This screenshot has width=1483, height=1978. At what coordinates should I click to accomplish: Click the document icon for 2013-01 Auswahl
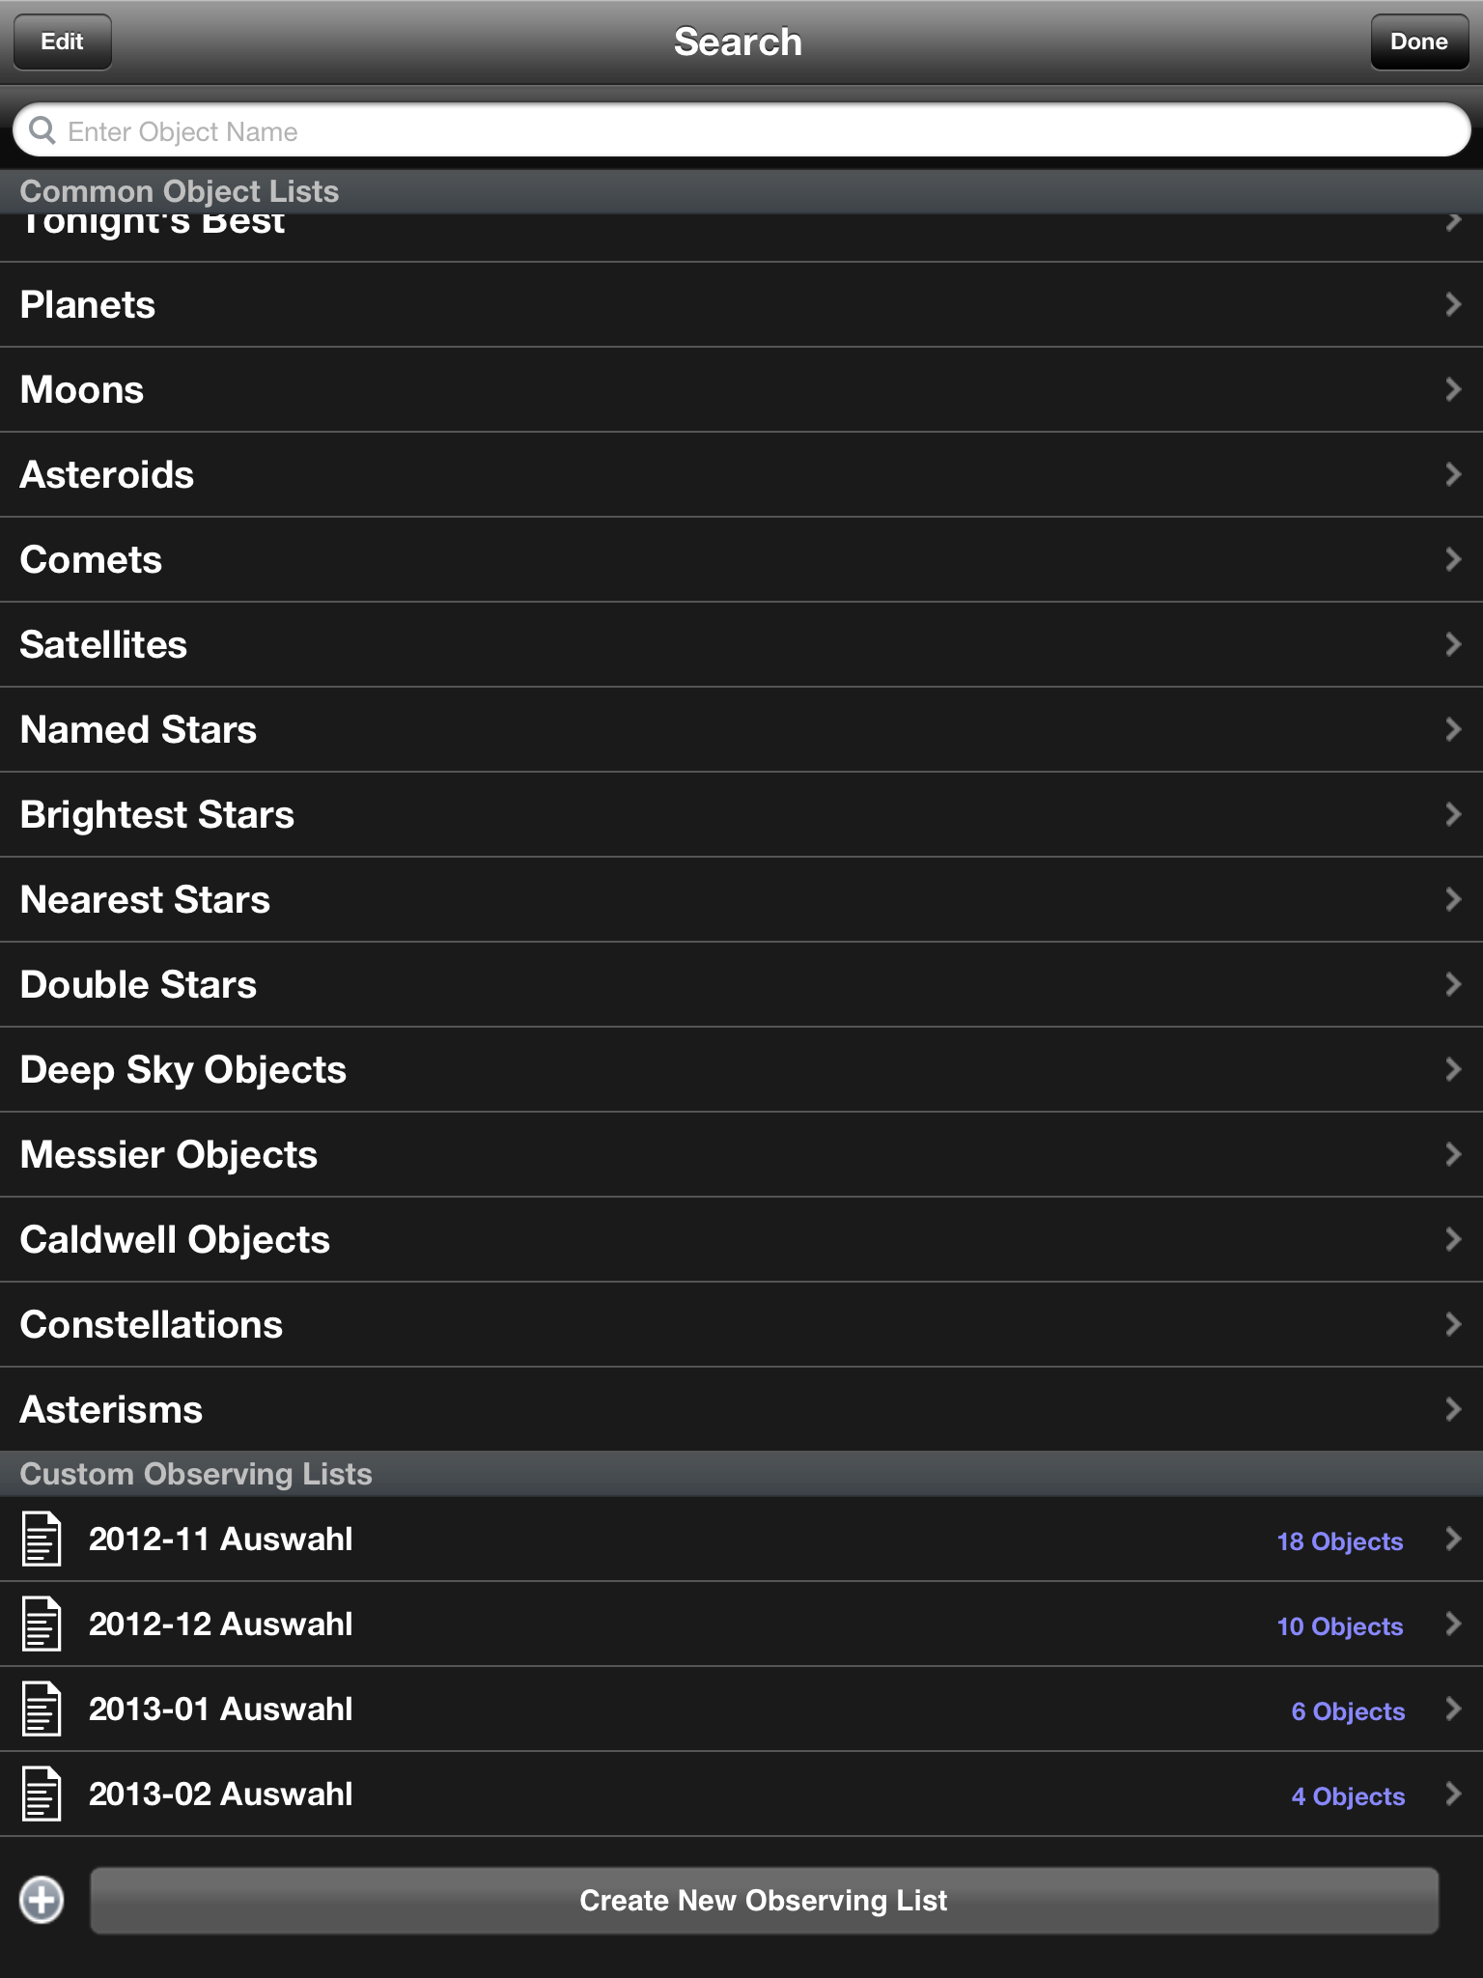point(42,1709)
